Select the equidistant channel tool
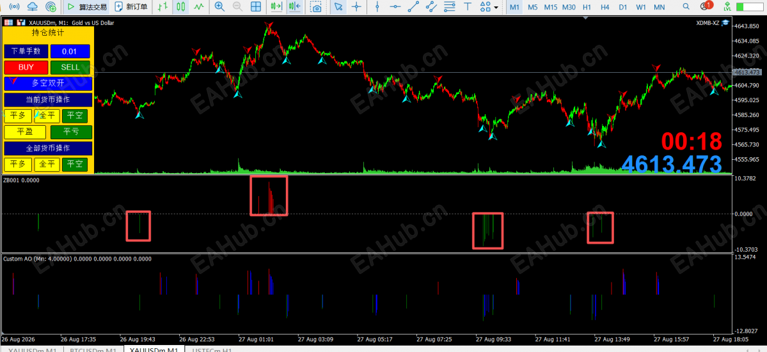Viewport: 767px width, 352px height. pyautogui.click(x=431, y=7)
